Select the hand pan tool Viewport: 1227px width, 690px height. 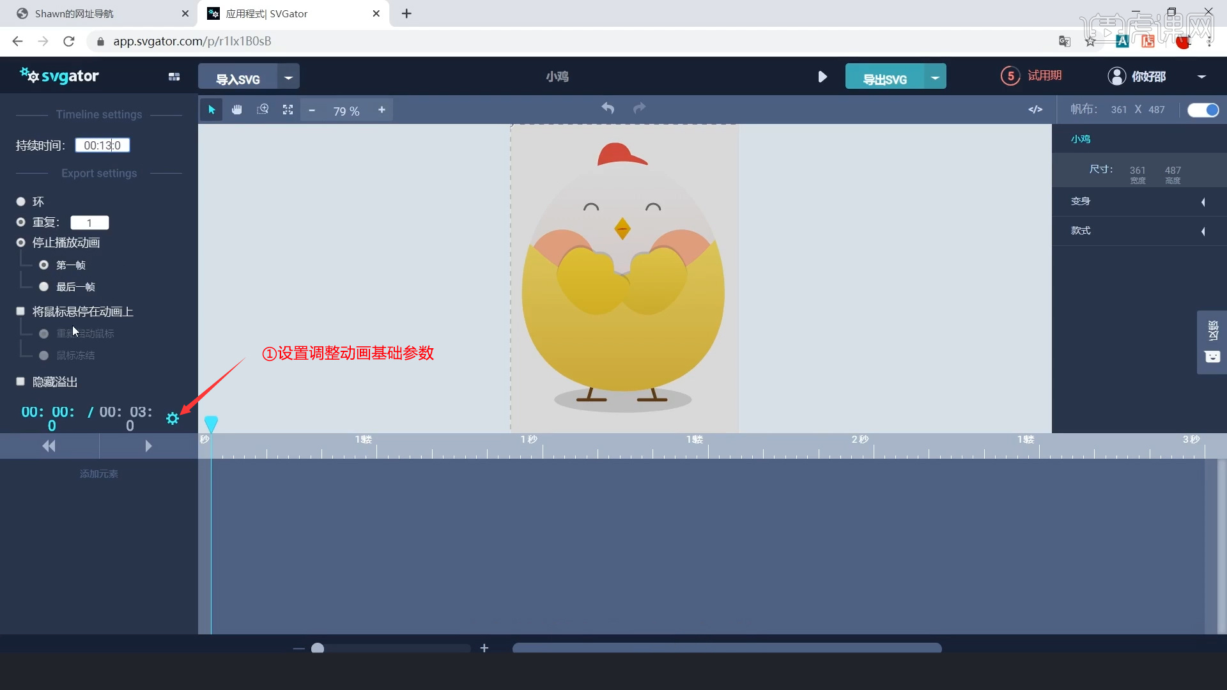(236, 109)
